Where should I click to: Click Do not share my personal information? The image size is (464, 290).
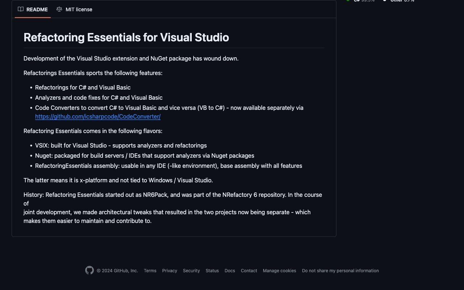coord(340,271)
